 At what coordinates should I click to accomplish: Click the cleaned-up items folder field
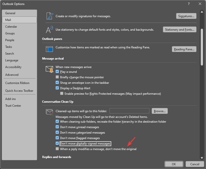coord(129,111)
